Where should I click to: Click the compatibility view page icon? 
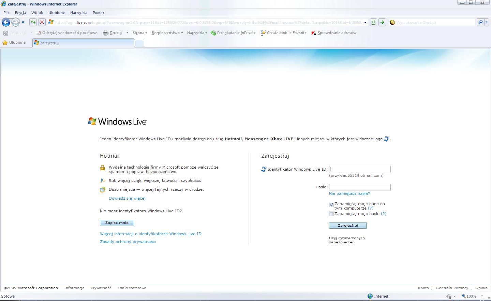[373, 23]
